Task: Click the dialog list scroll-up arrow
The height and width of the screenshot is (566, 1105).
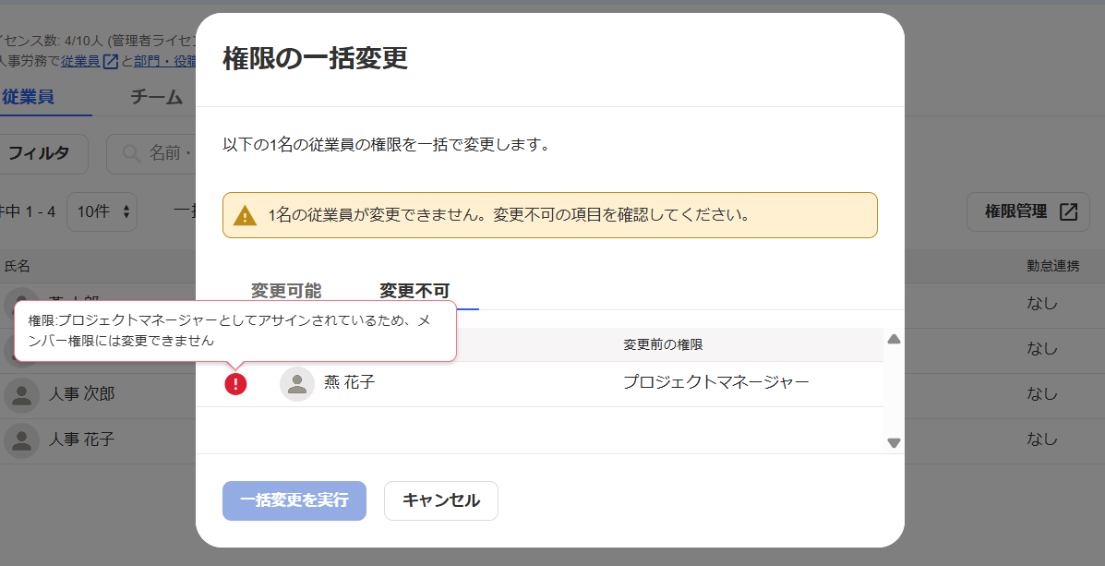Action: tap(894, 339)
